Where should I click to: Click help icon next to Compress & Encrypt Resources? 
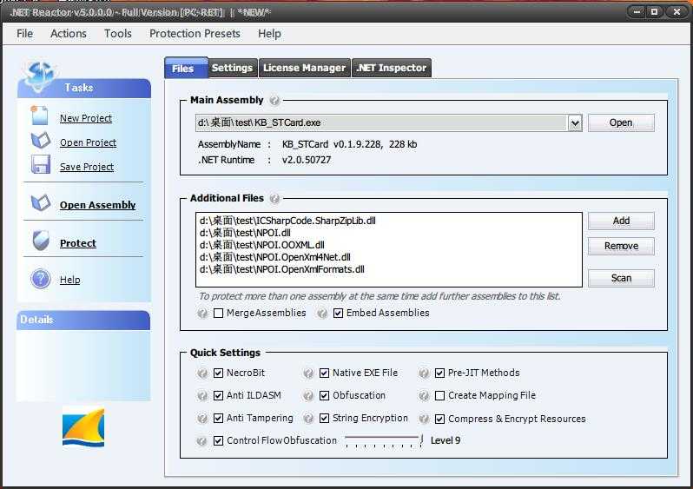(x=424, y=419)
